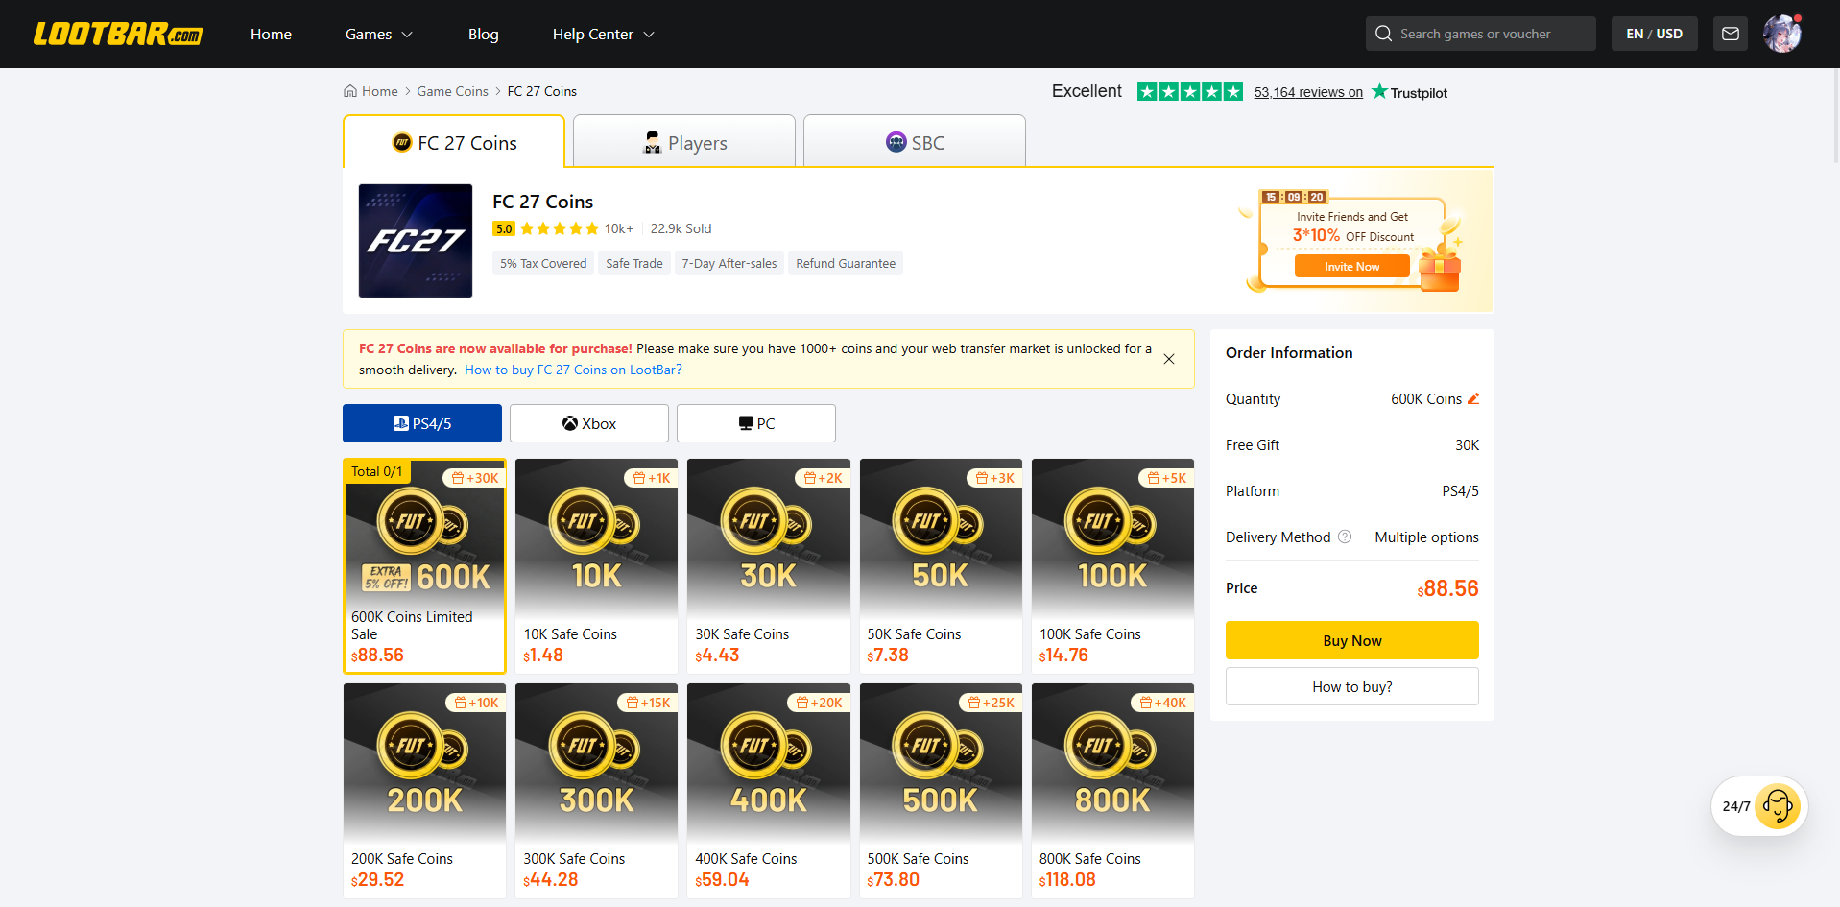
Task: Open 24/7 customer support chat
Action: click(x=1759, y=806)
